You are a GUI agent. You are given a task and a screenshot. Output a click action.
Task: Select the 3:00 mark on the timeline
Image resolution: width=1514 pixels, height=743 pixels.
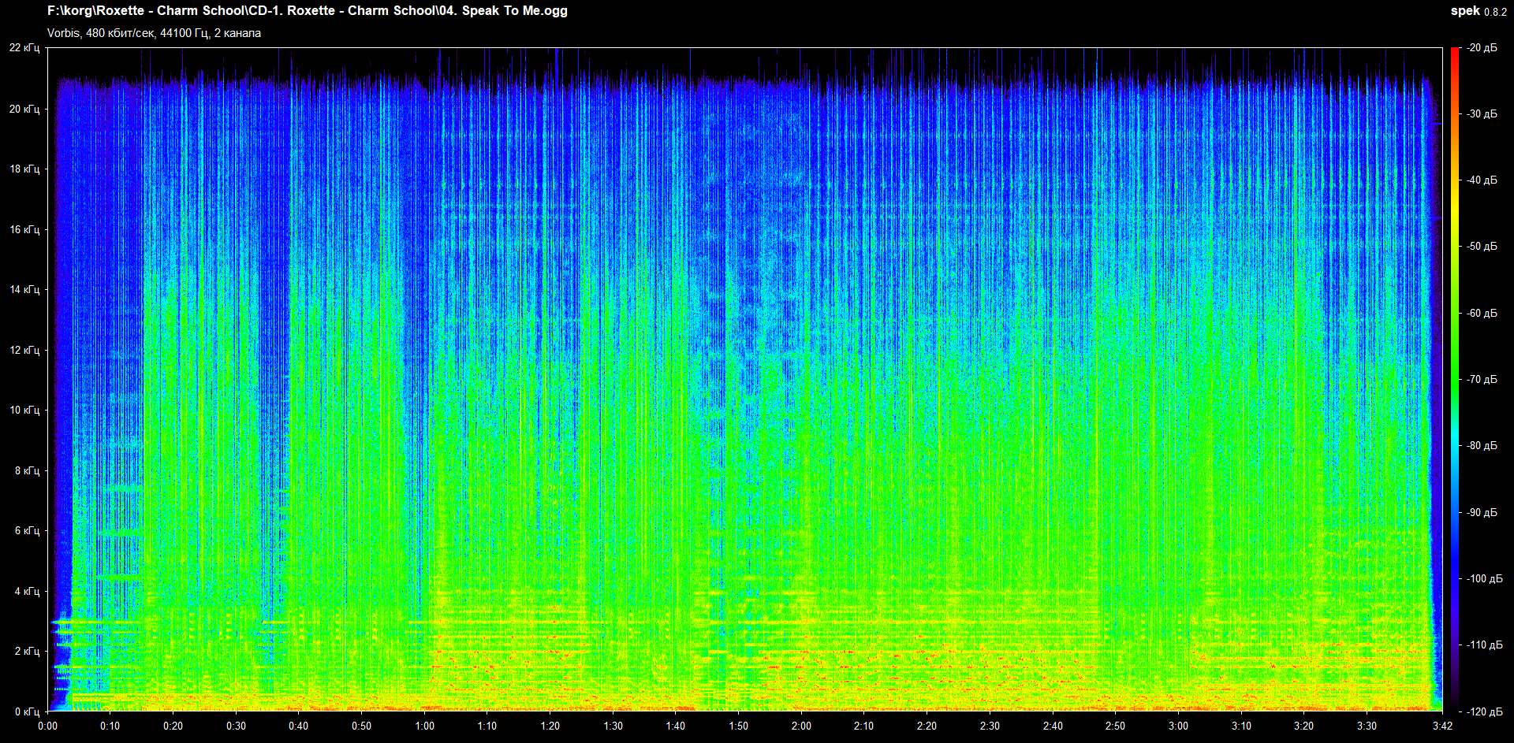tap(1178, 726)
